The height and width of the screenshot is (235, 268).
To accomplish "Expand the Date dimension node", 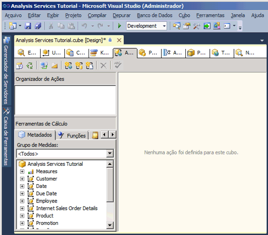I will (22, 186).
